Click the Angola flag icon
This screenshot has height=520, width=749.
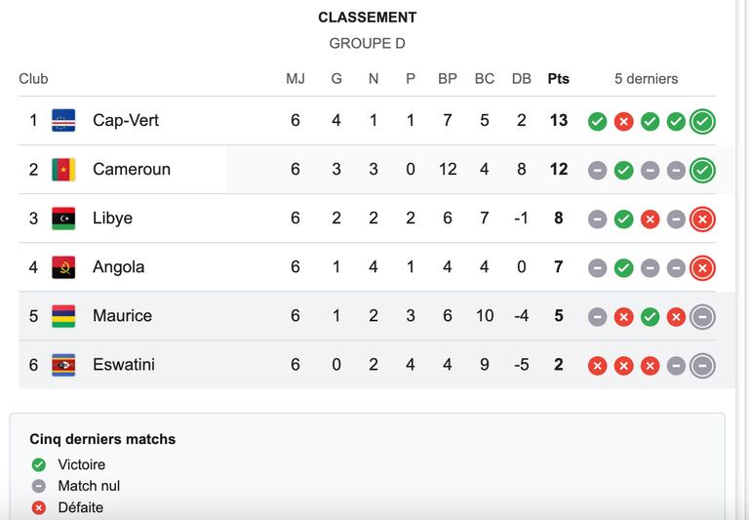point(63,267)
